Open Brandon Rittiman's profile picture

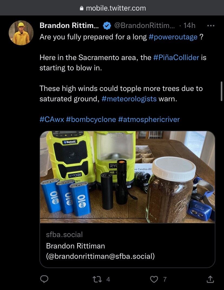coord(21,33)
